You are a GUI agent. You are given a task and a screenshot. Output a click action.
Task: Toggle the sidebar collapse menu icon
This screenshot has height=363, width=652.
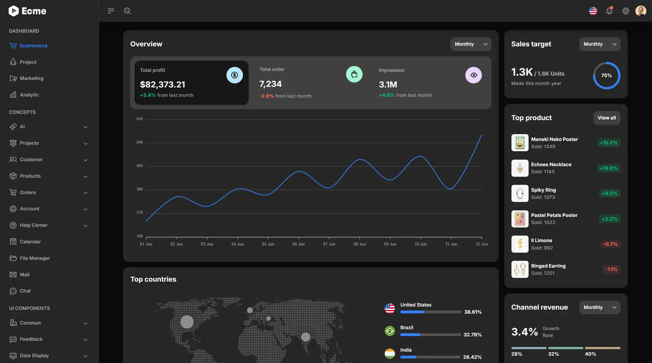[x=111, y=11]
